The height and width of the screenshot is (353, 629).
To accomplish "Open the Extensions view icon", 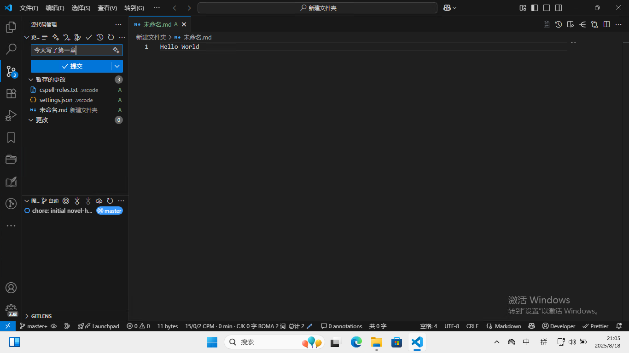I will [x=11, y=94].
